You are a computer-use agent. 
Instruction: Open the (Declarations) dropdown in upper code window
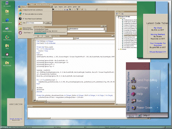(x=104, y=29)
